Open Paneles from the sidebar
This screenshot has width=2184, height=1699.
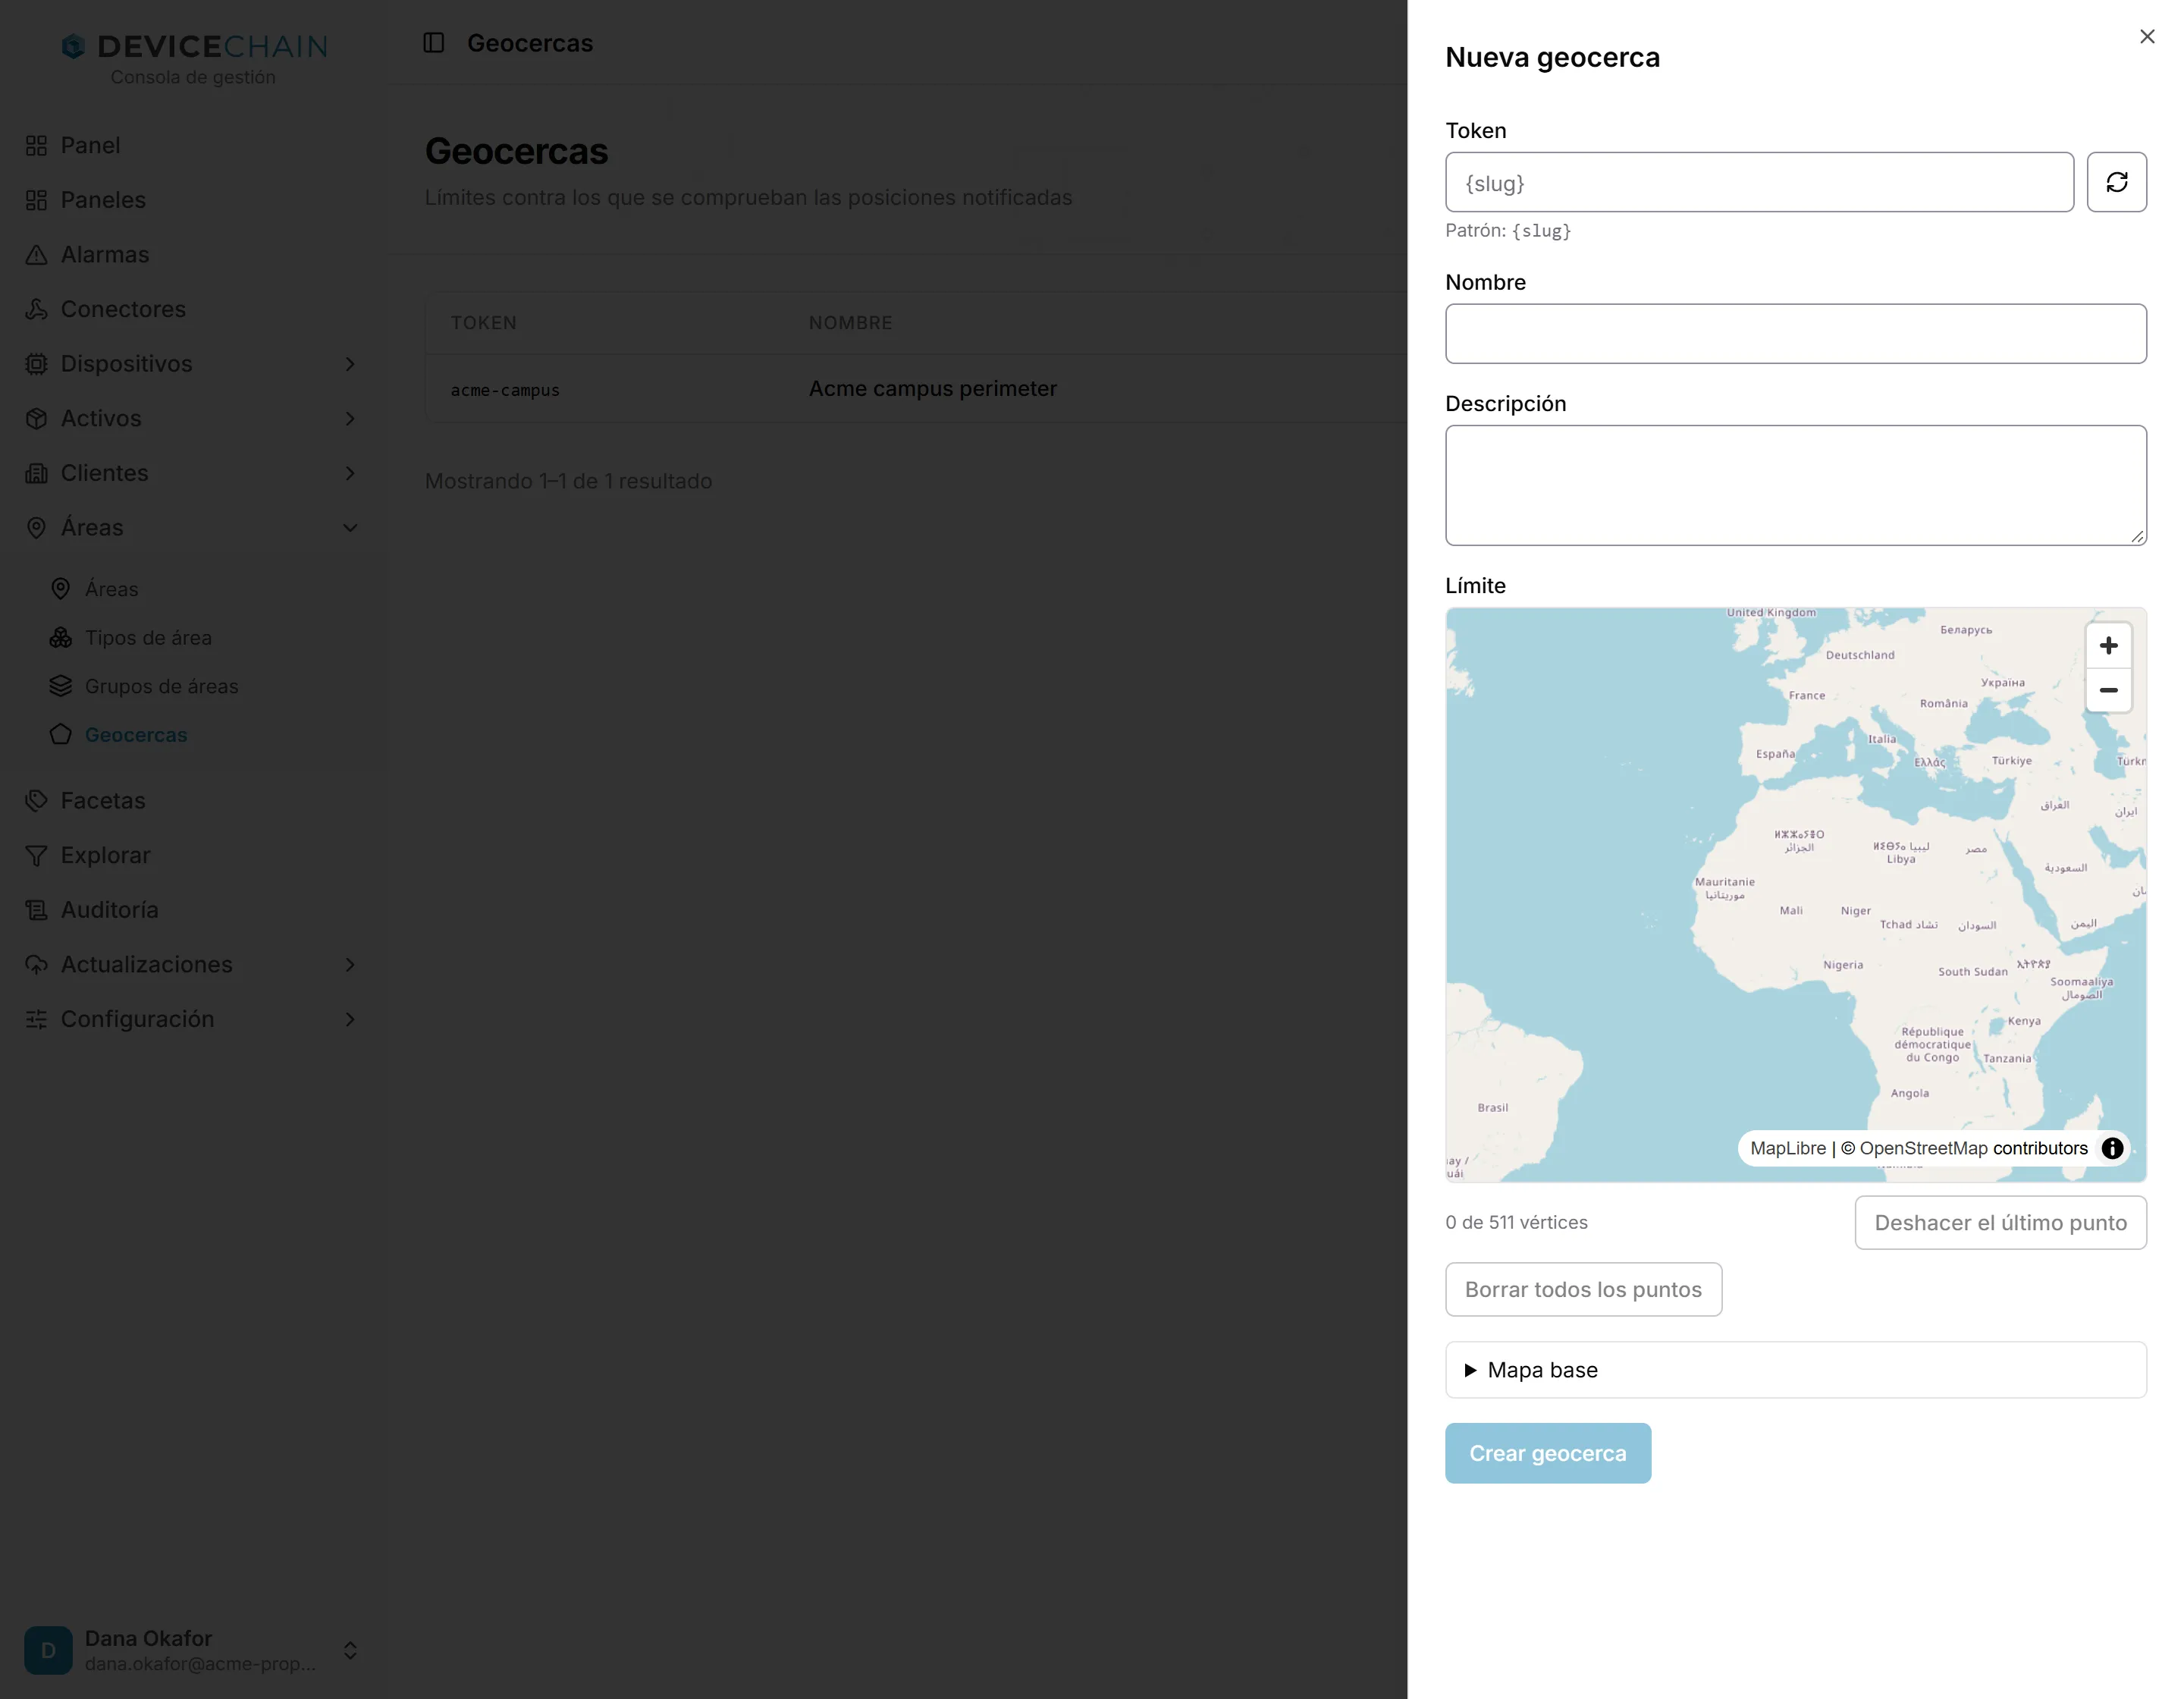click(192, 200)
